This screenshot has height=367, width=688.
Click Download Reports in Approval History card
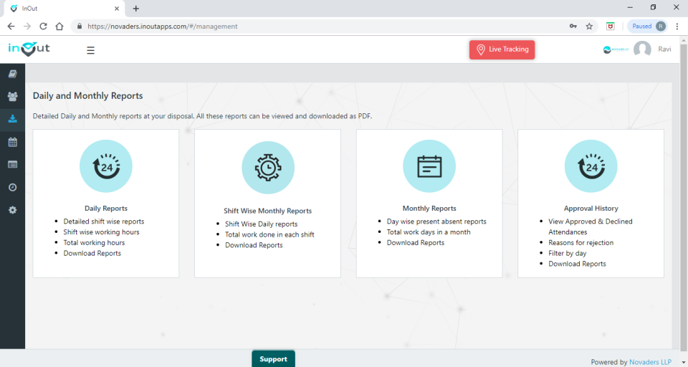577,264
